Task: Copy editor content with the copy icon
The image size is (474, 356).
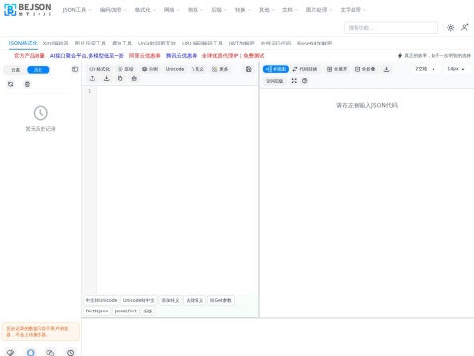Action: click(120, 78)
